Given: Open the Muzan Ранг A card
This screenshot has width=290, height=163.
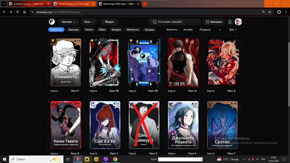Looking at the screenshot, I should tap(222, 62).
